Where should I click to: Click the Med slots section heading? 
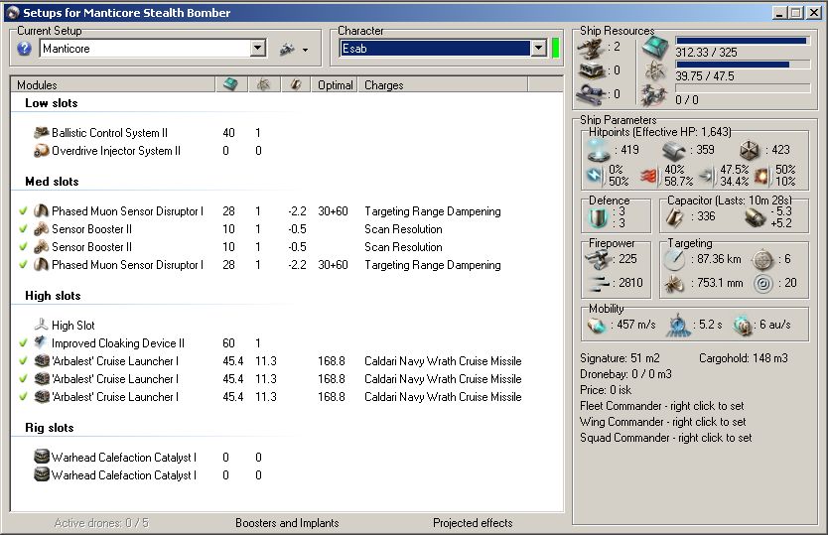pos(52,182)
